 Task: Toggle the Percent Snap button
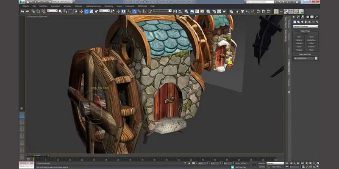point(139,11)
